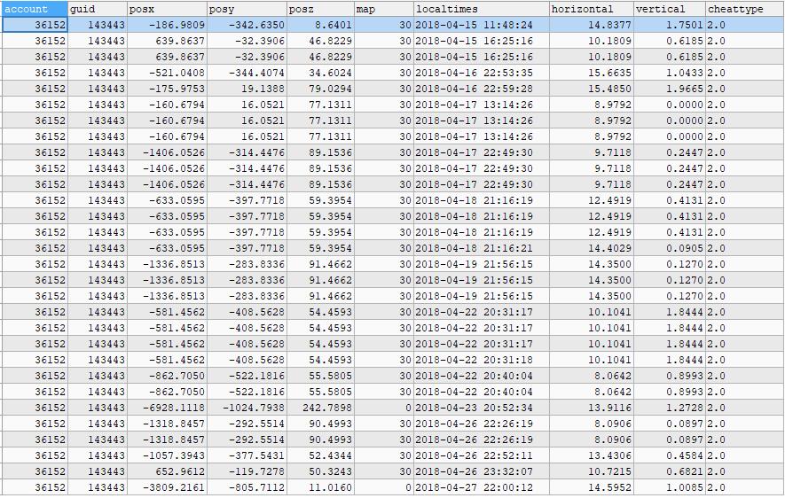
Task: Click the posy column header
Action: click(247, 9)
